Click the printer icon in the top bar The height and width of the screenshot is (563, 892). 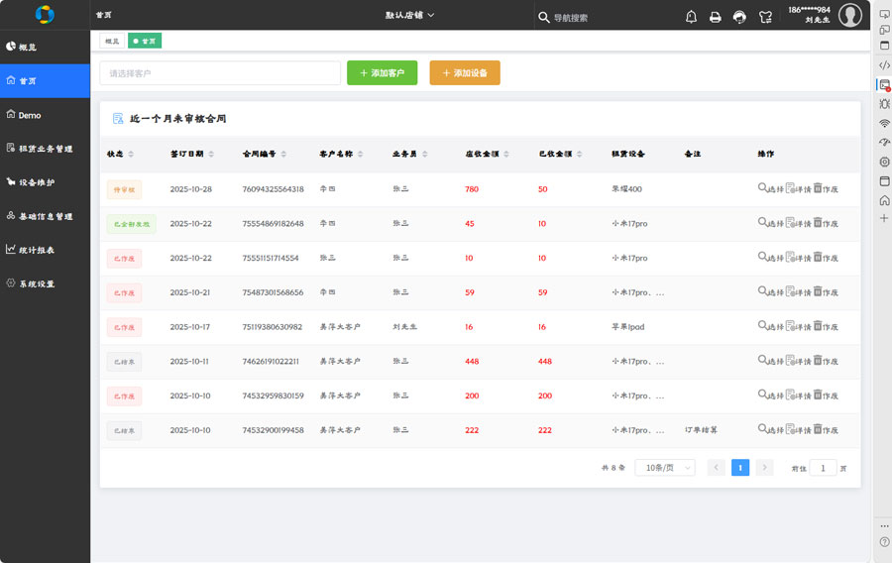tap(715, 17)
